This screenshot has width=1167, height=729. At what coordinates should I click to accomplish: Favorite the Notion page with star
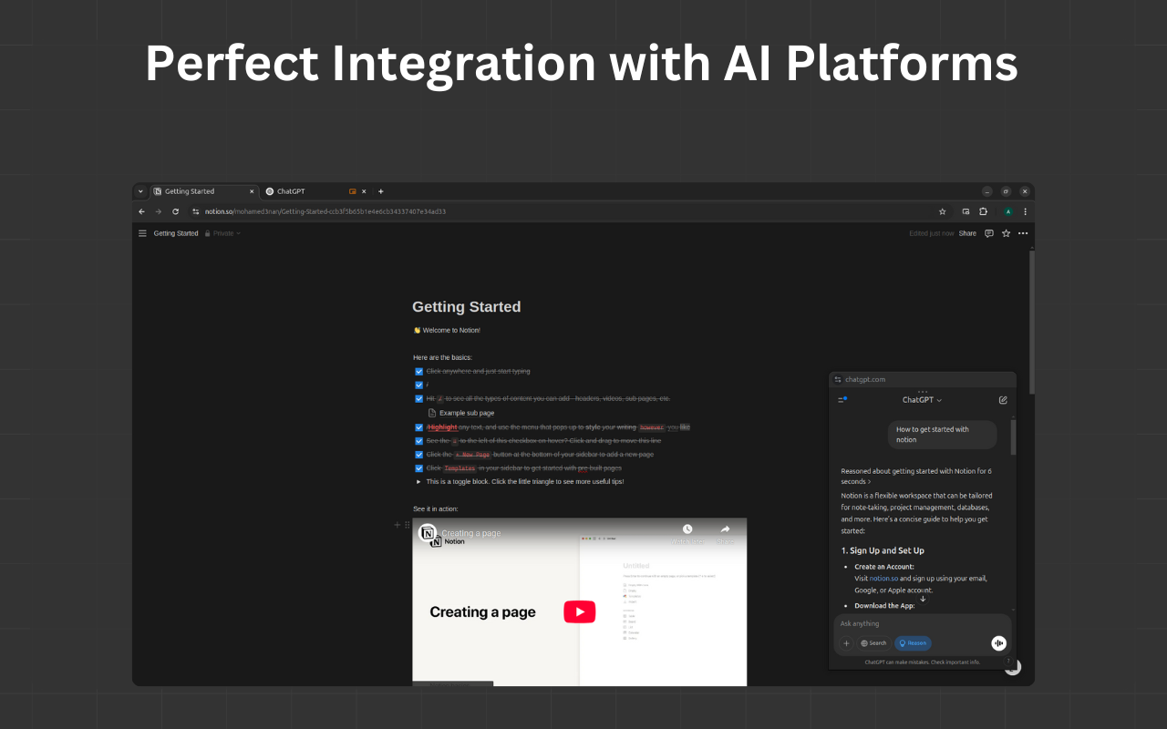[1006, 233]
